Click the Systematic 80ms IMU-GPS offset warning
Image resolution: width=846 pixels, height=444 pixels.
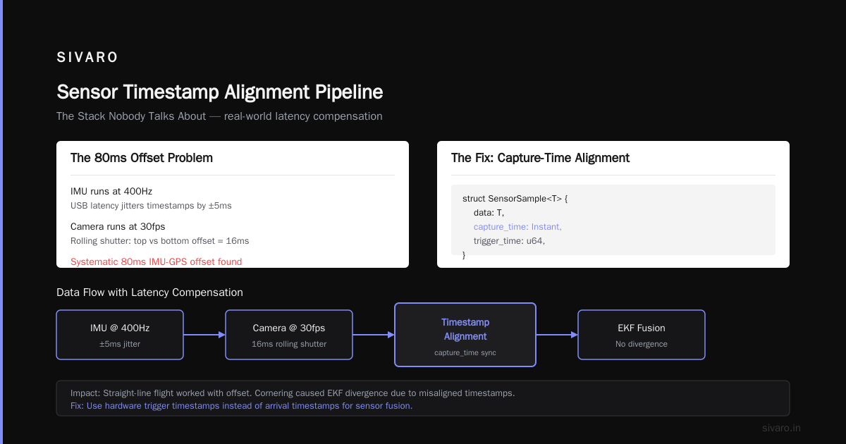(156, 261)
